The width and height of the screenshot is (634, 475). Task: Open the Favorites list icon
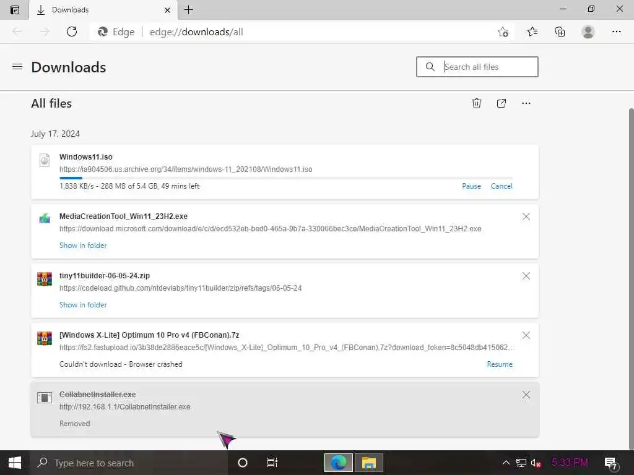click(x=532, y=32)
